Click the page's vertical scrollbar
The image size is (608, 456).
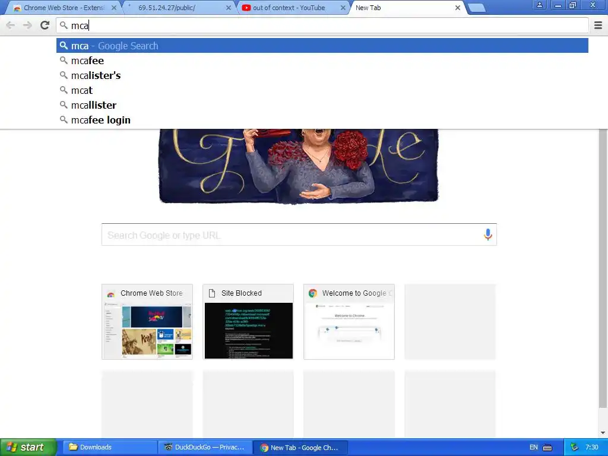tap(603, 268)
